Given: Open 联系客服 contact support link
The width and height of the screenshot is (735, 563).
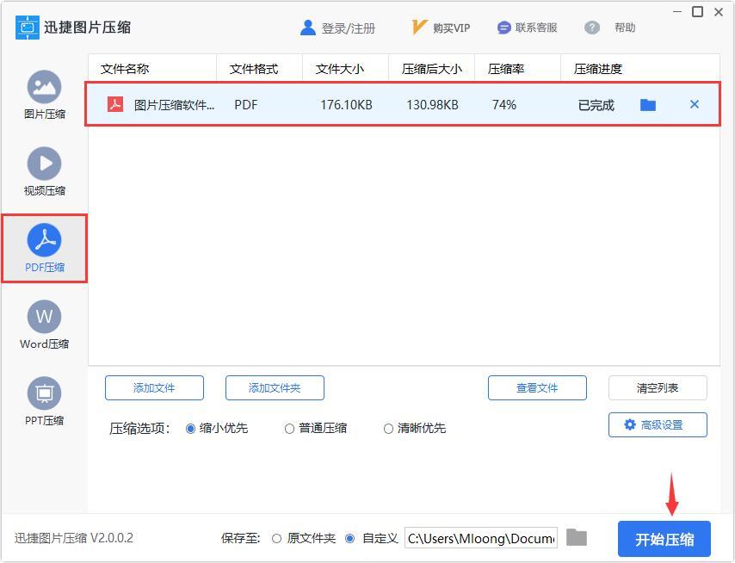Looking at the screenshot, I should (536, 28).
